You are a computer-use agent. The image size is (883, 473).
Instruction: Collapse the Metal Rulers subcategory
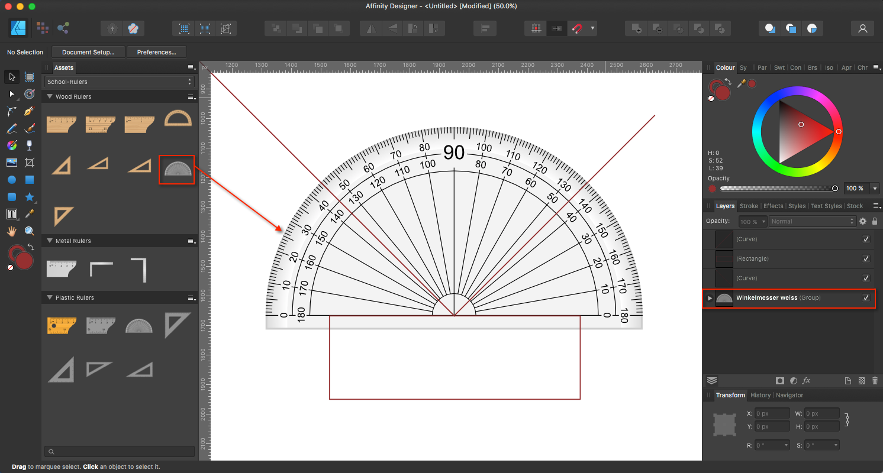click(50, 241)
